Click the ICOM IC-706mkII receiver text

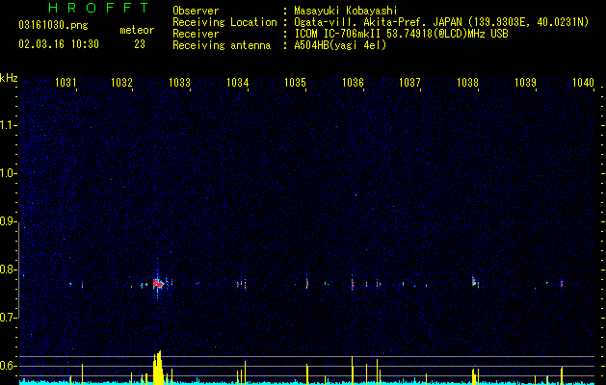[x=401, y=34]
